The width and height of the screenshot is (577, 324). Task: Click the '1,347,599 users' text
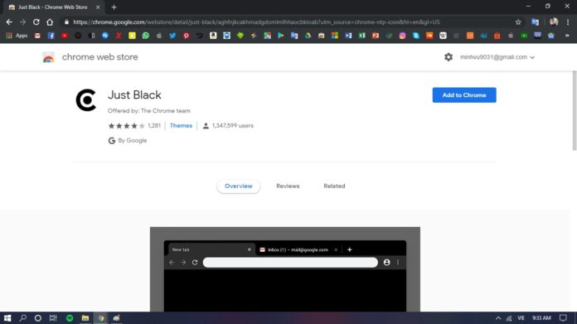coord(233,126)
